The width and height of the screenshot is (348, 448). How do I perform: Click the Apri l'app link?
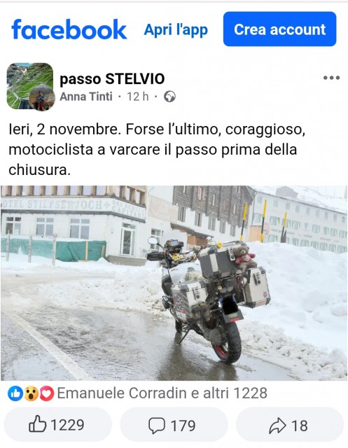point(176,29)
